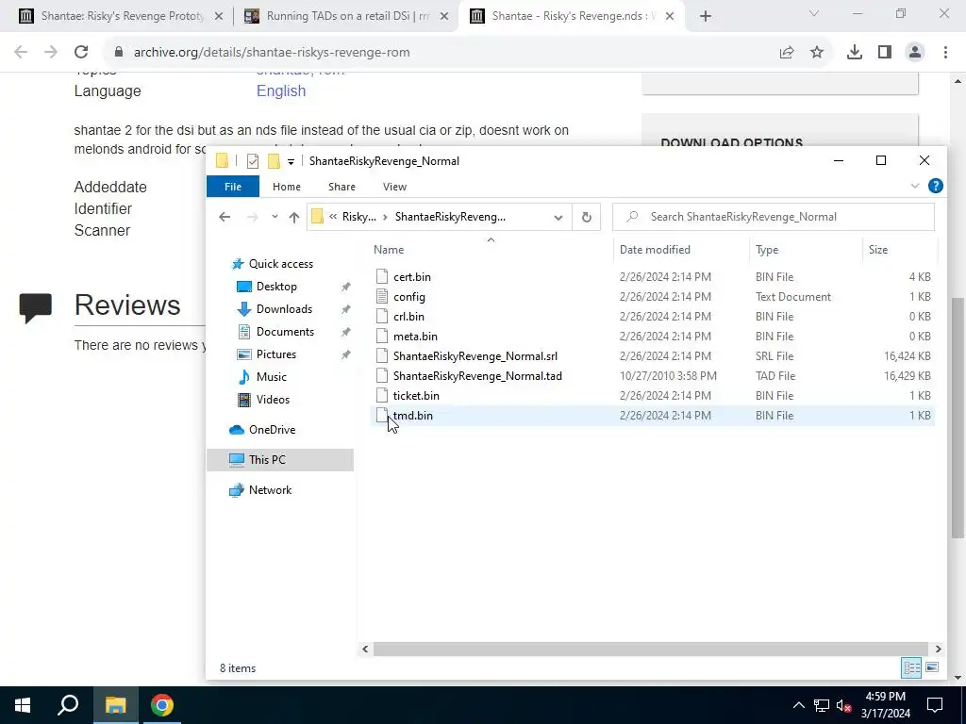Click Explorer Up one level arrow
Screen dimensions: 966x724
[294, 217]
